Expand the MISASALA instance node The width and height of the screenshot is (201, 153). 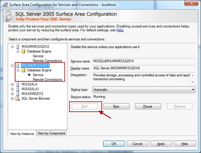point(12,84)
